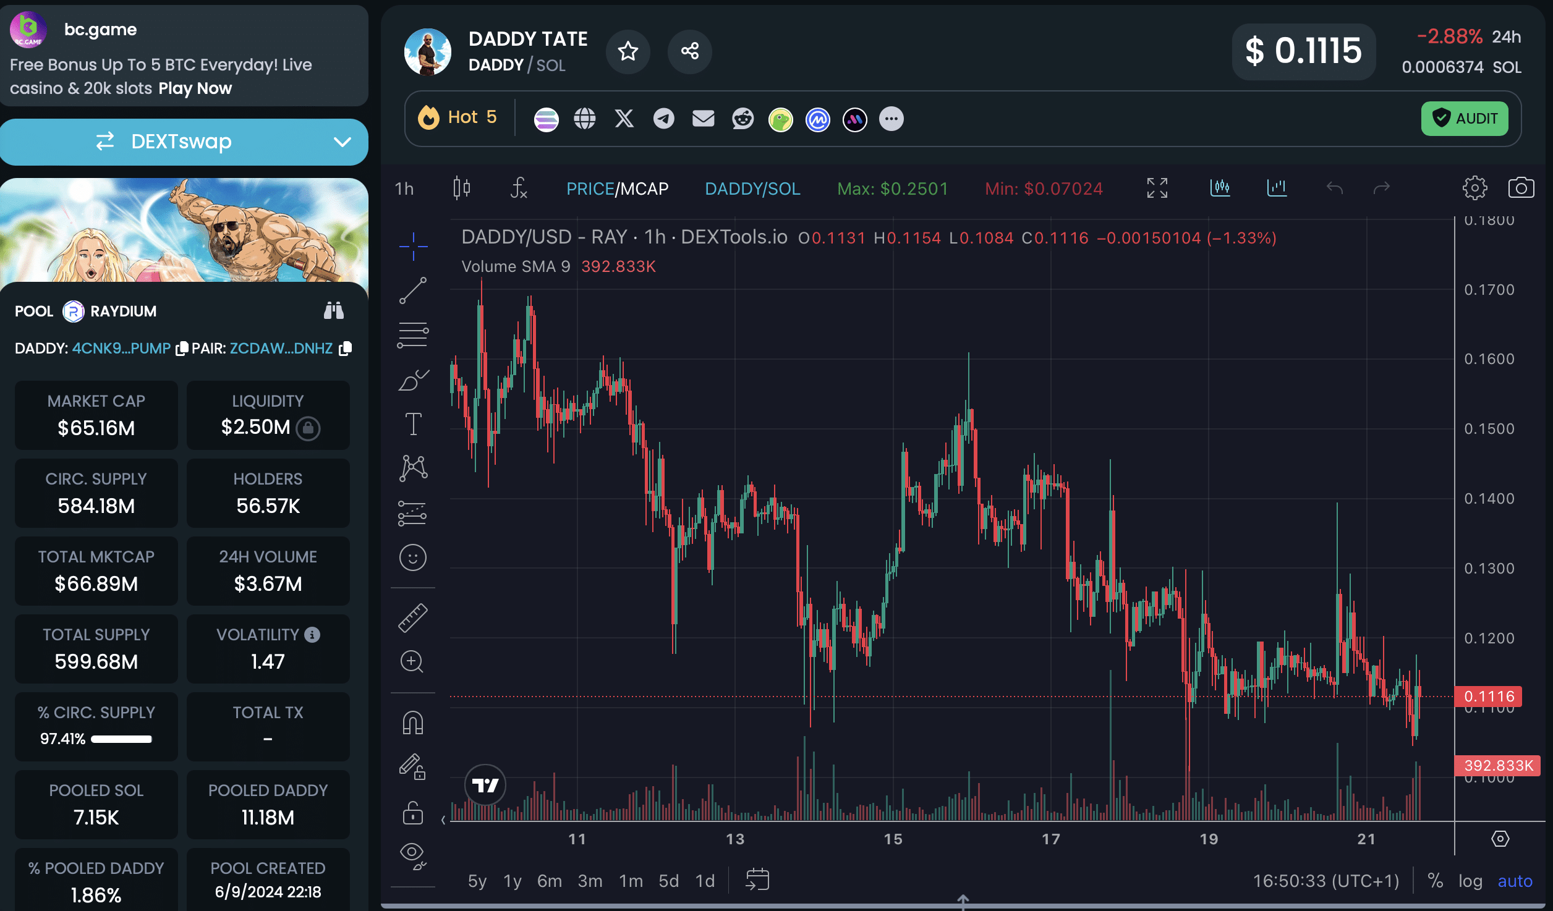Open chart settings gear

1474,188
